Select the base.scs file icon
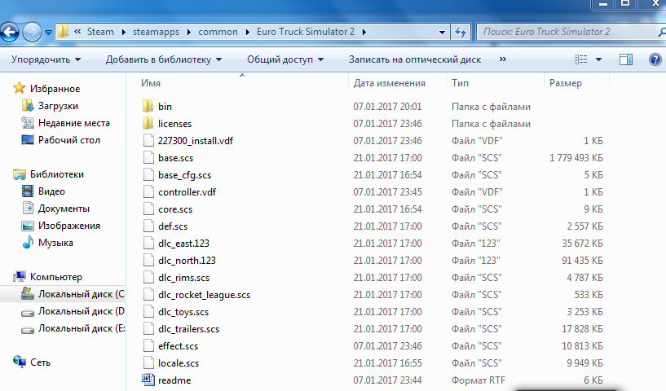 coord(148,157)
